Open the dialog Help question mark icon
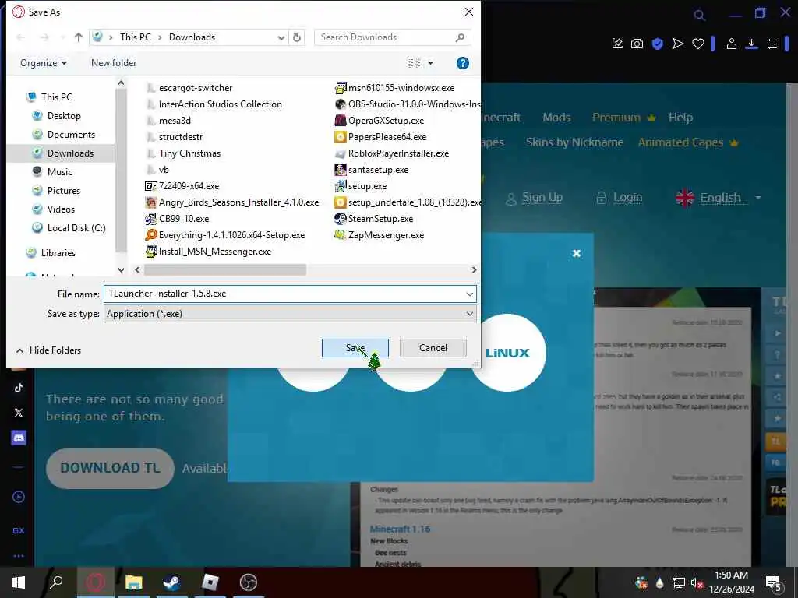The image size is (798, 598). (463, 63)
